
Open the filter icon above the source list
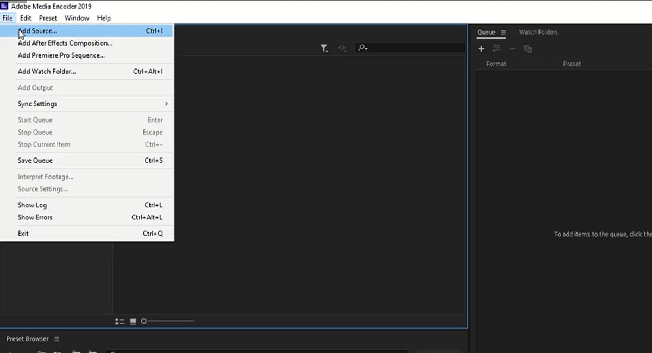[x=323, y=47]
